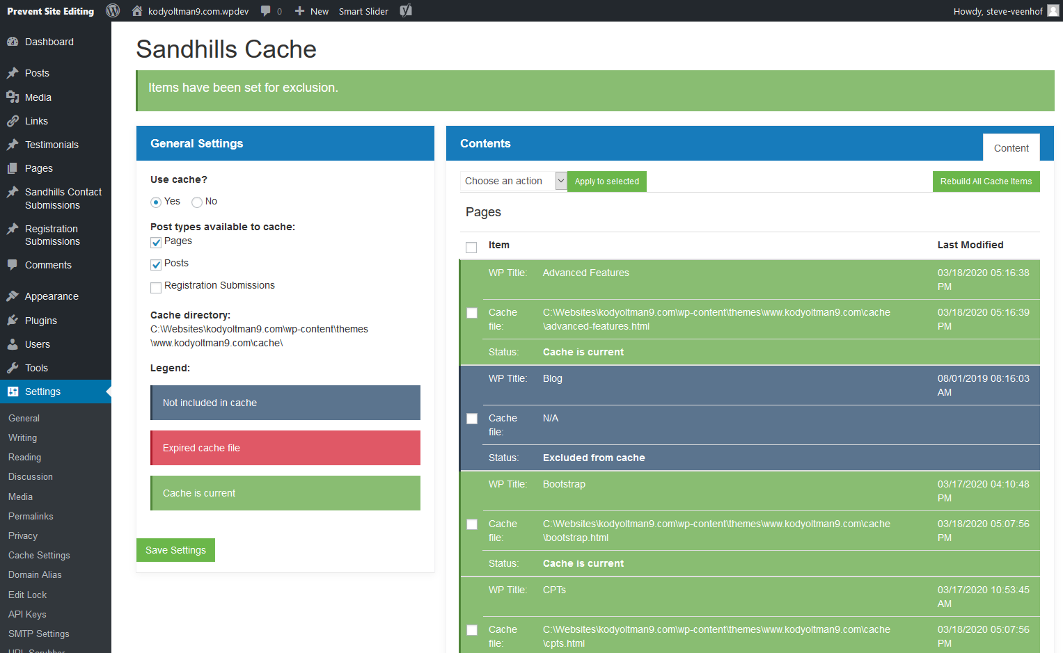
Task: Click the Save Settings button
Action: point(175,550)
